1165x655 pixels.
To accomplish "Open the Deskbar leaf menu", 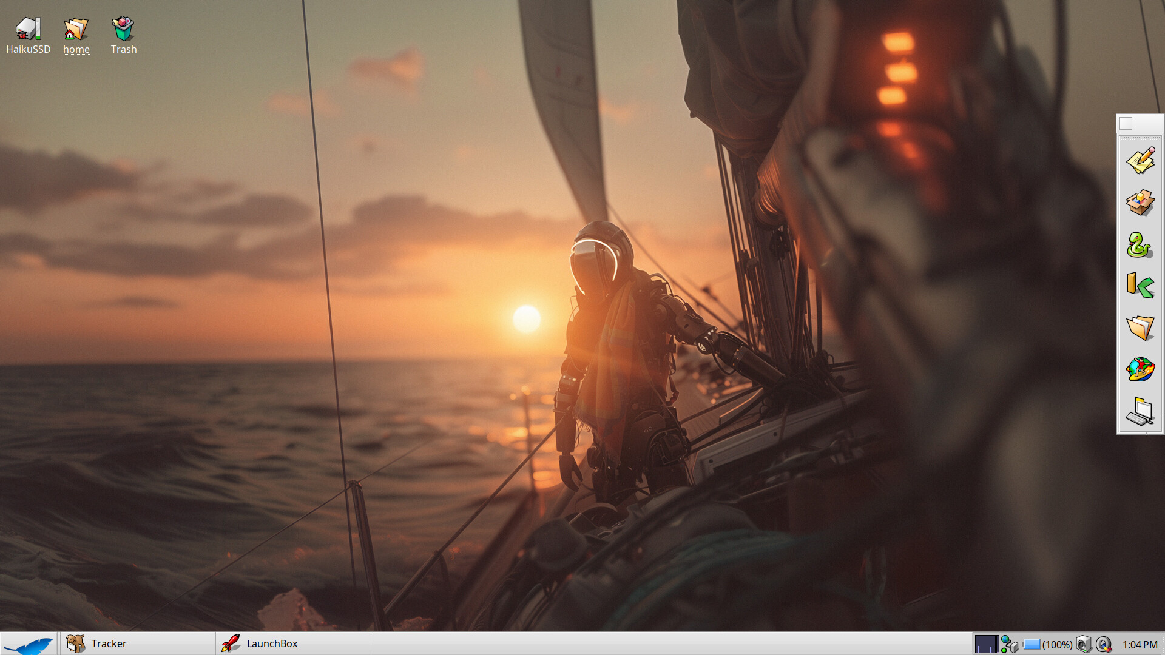I will [29, 643].
